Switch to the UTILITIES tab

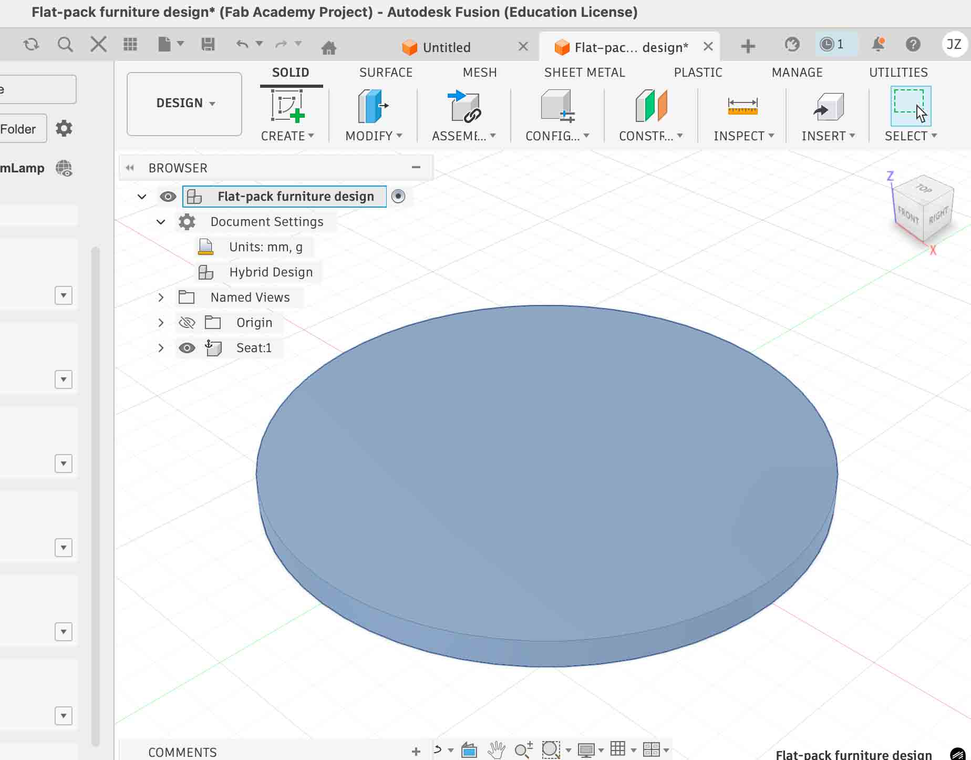[x=898, y=73]
